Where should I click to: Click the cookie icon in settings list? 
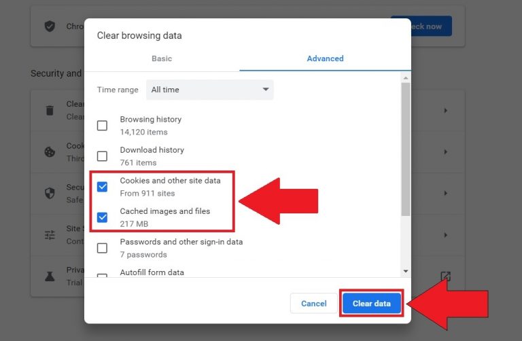pos(50,152)
